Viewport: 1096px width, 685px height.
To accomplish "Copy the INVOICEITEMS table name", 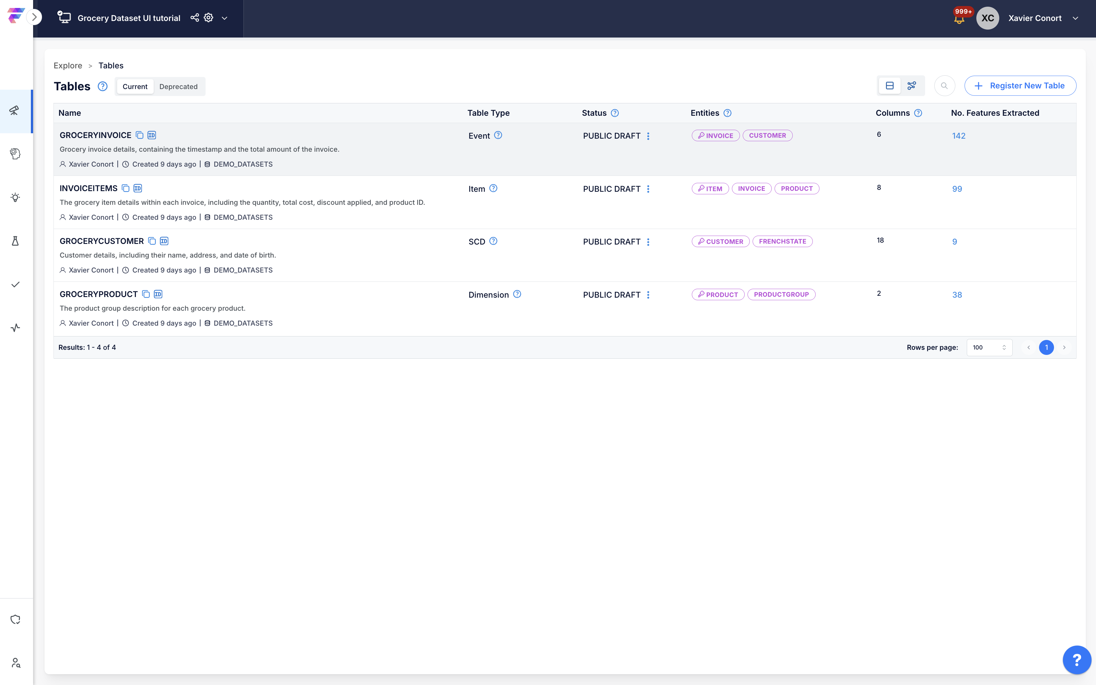I will click(126, 188).
